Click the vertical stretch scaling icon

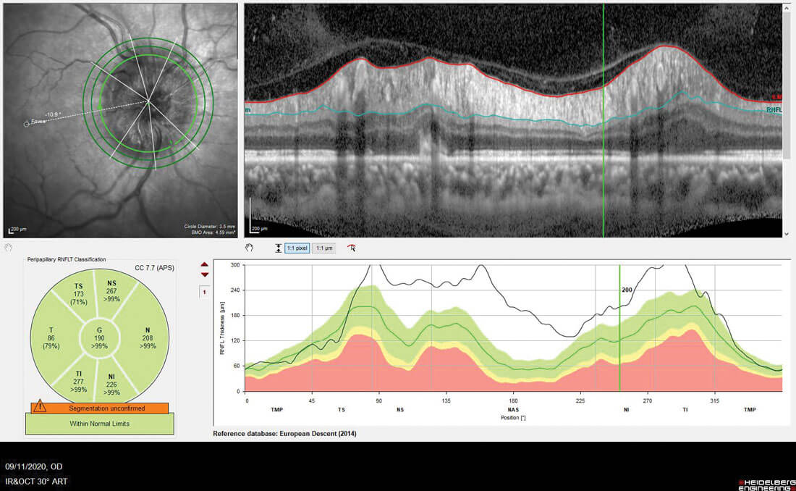pyautogui.click(x=279, y=248)
